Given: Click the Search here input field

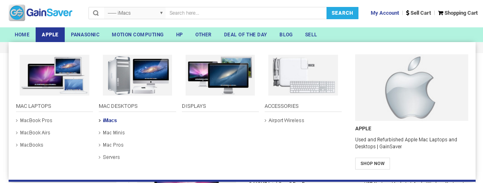Looking at the screenshot, I should [246, 13].
